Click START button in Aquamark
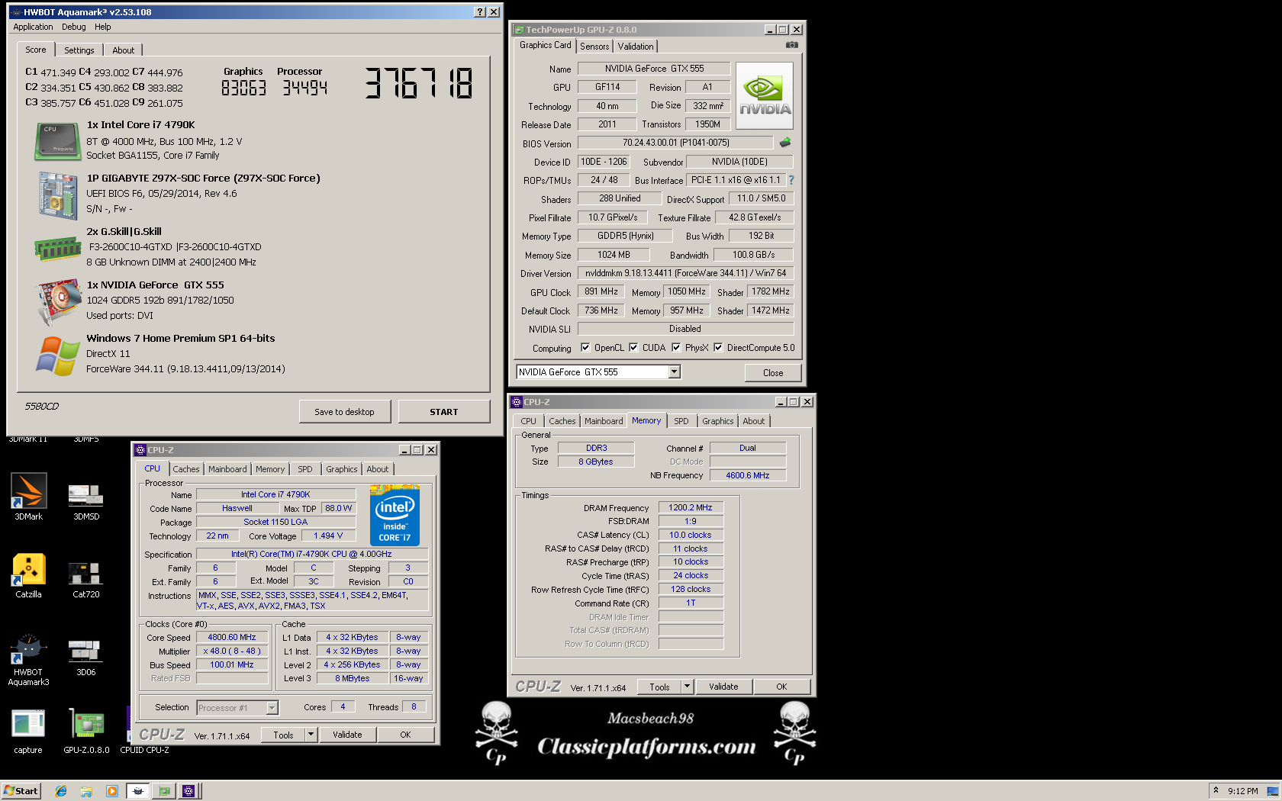The height and width of the screenshot is (801, 1282). tap(444, 412)
